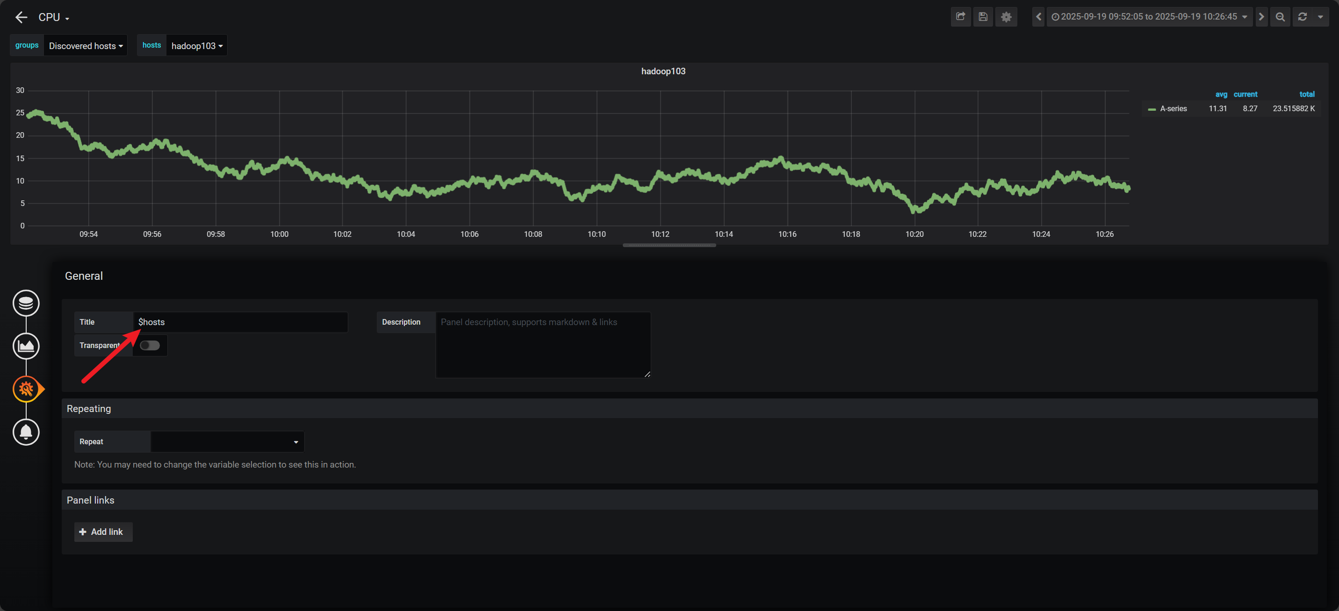This screenshot has width=1339, height=611.
Task: Open the Alert bell tab icon
Action: (x=26, y=432)
